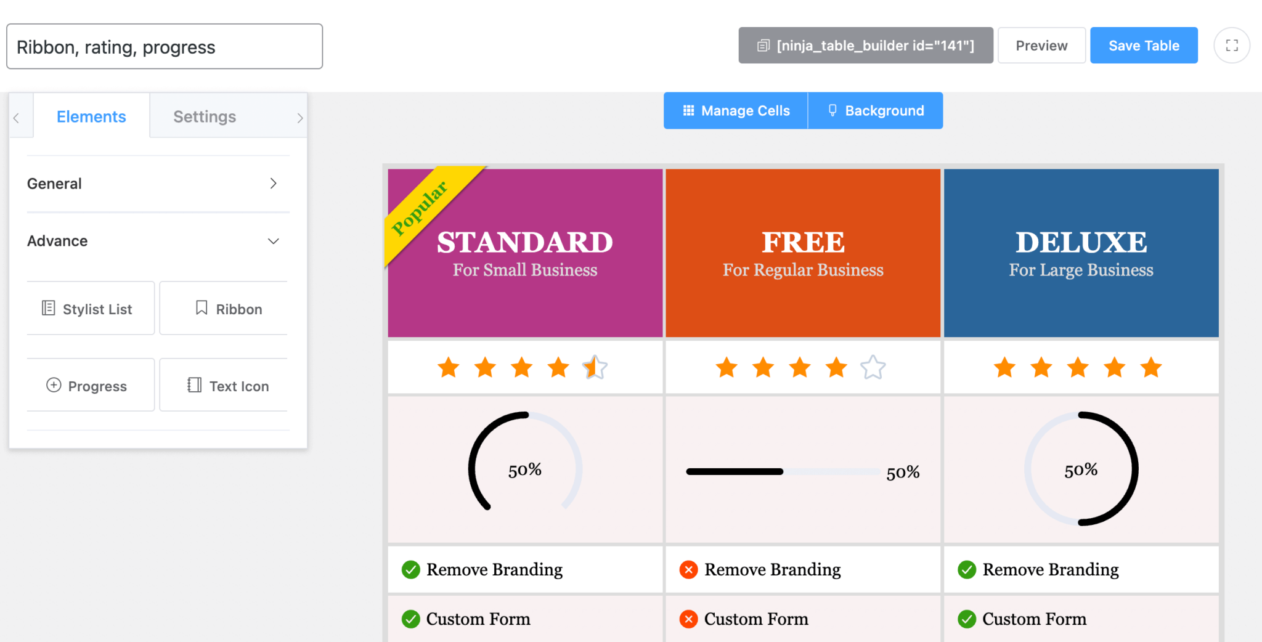Copy the ninja_table_builder shortcode
1262x642 pixels.
865,46
